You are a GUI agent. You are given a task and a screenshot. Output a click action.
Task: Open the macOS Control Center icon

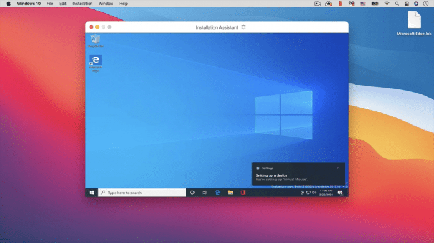pyautogui.click(x=407, y=4)
